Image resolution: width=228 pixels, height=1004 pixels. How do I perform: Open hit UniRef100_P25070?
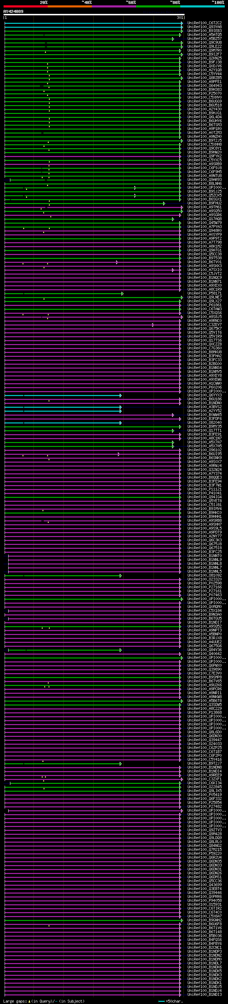[x=204, y=94]
